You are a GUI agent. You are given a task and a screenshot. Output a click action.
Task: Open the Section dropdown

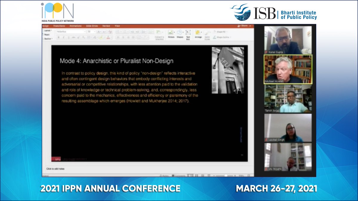[48, 39]
